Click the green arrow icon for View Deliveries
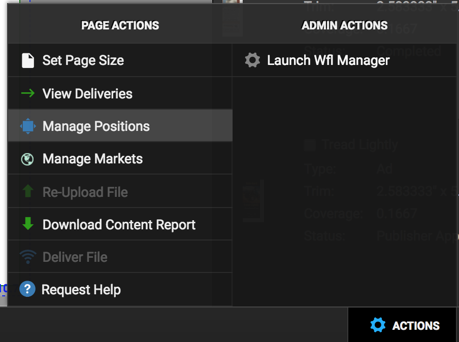Viewport: 459px width, 342px height. coord(28,93)
